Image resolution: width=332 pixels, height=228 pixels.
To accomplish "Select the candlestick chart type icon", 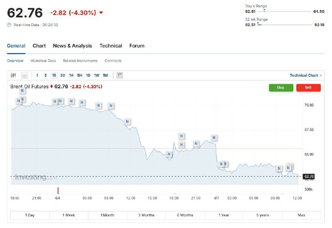I will point(13,75).
